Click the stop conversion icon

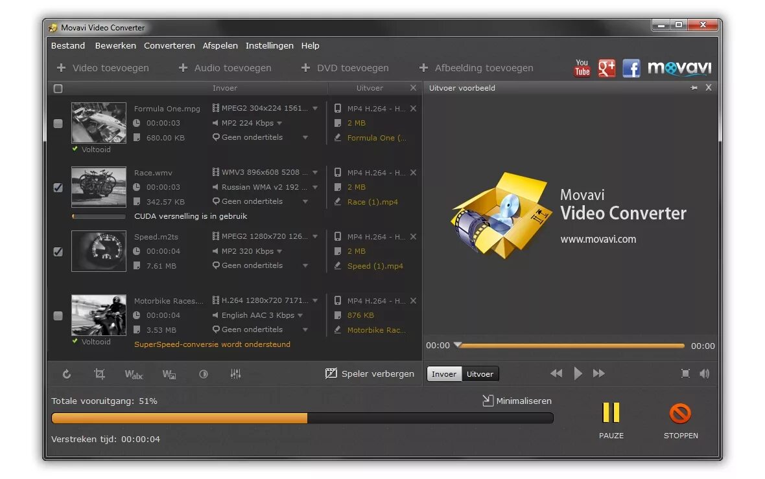(680, 413)
